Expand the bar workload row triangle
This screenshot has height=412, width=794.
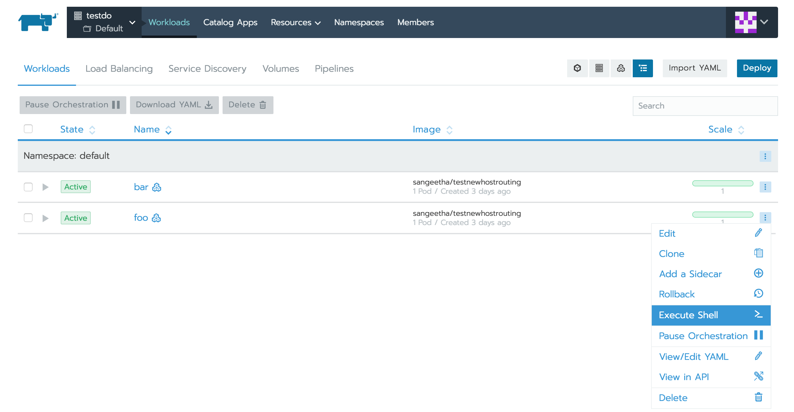pyautogui.click(x=46, y=186)
